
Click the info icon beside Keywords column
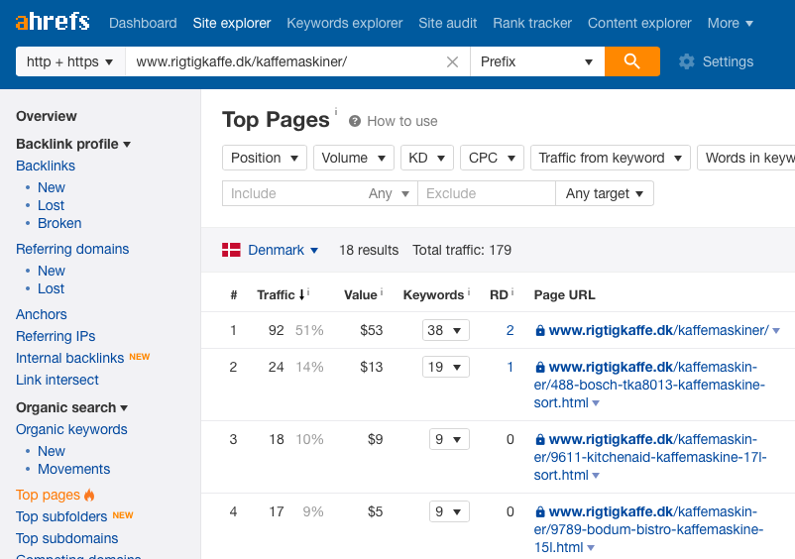[469, 291]
